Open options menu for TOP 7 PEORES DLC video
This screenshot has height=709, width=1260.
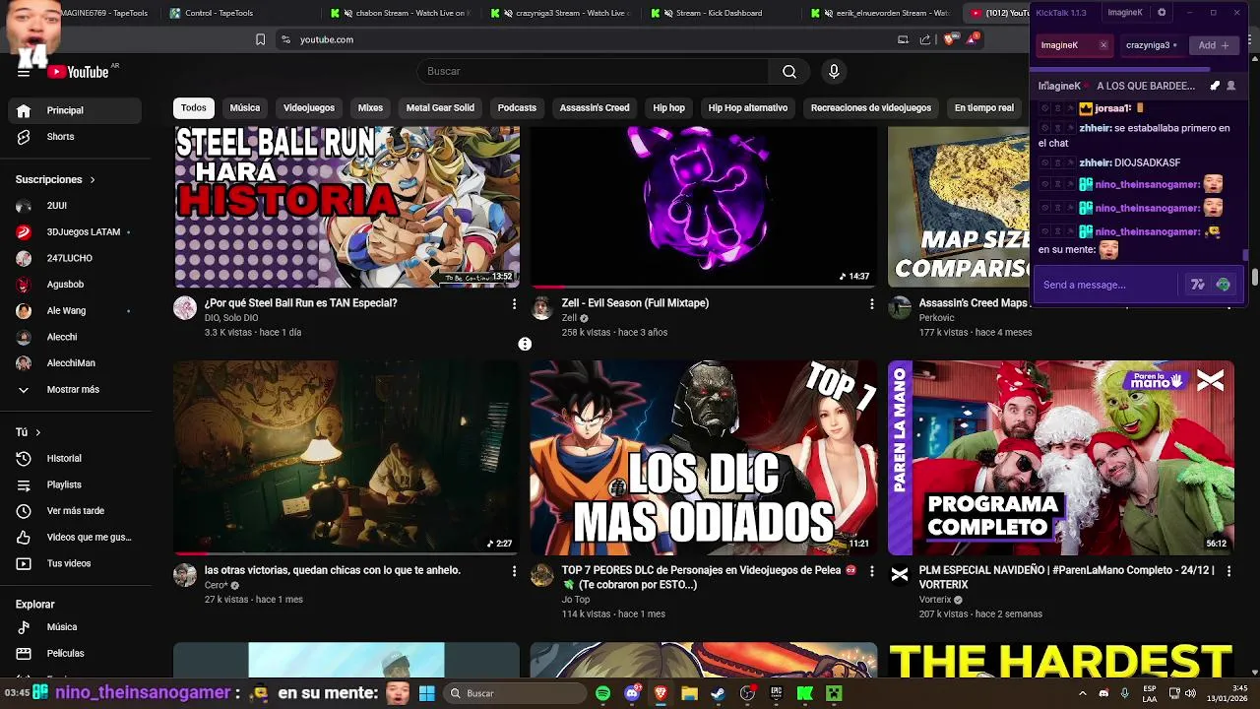(x=871, y=571)
